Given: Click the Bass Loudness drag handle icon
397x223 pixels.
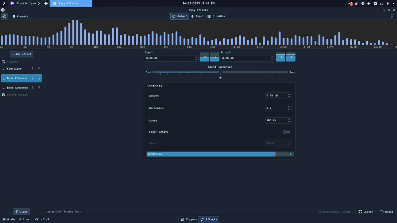Looking at the screenshot, I should coord(39,88).
